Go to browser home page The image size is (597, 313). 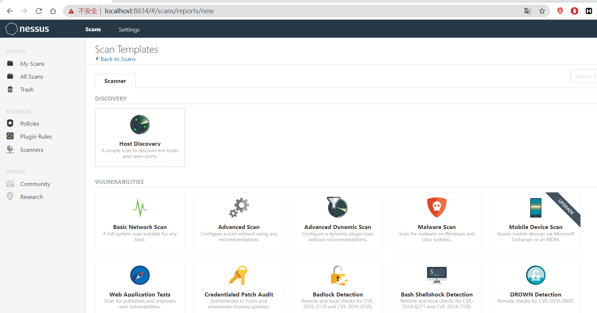coord(53,11)
